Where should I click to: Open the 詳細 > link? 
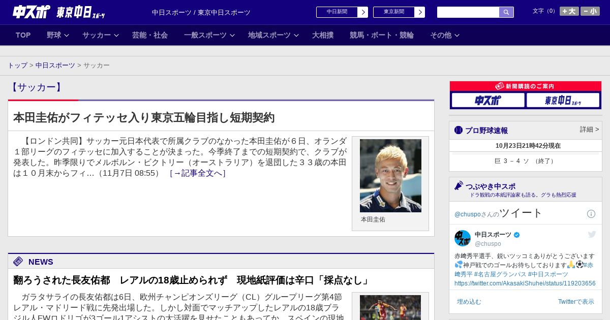click(x=590, y=130)
